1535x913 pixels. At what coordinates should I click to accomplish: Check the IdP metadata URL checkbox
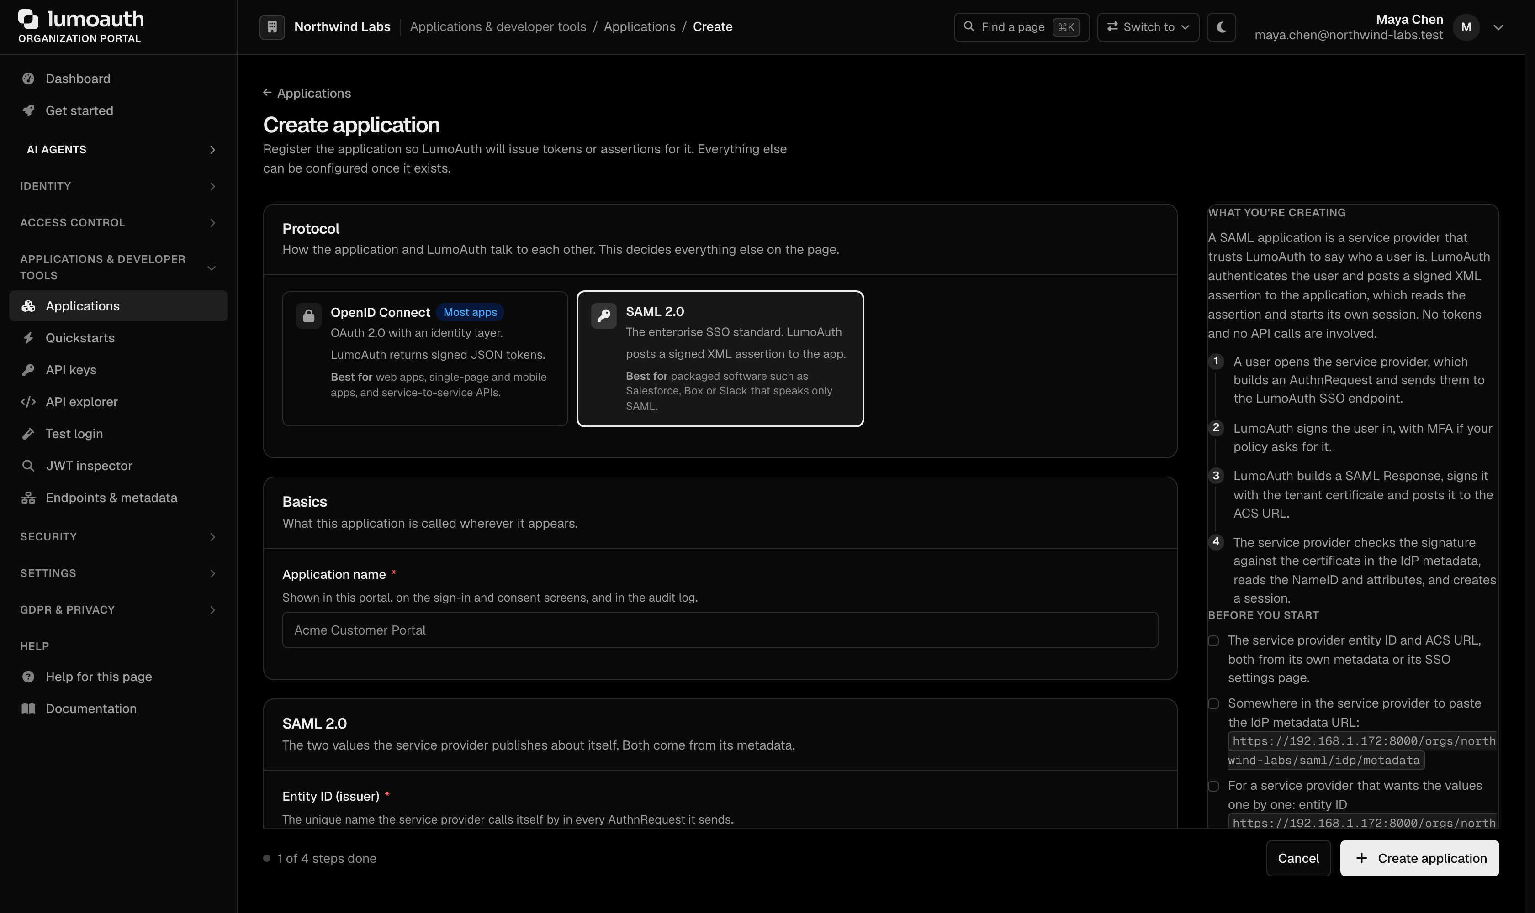point(1213,704)
